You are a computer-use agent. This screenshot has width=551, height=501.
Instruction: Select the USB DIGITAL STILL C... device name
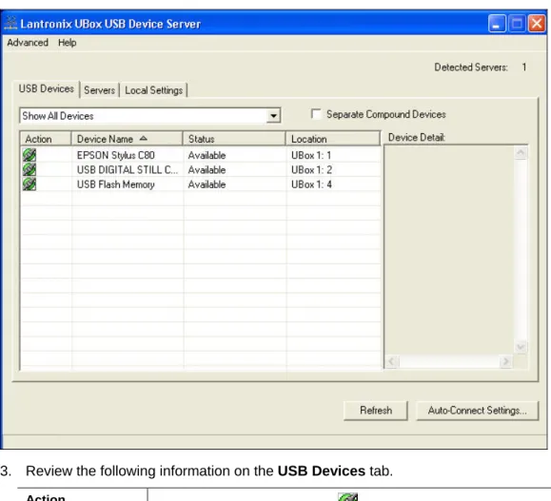click(128, 170)
